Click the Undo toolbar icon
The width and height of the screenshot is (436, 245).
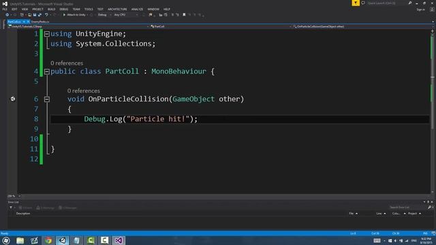(46, 15)
